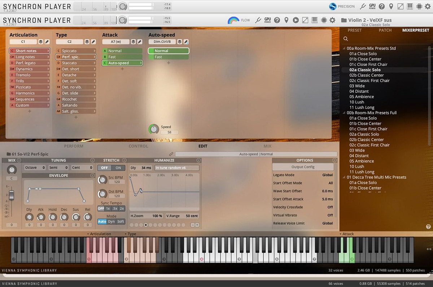Click the Src BPM knob
Screen dimensions: 433x287
(x=102, y=180)
